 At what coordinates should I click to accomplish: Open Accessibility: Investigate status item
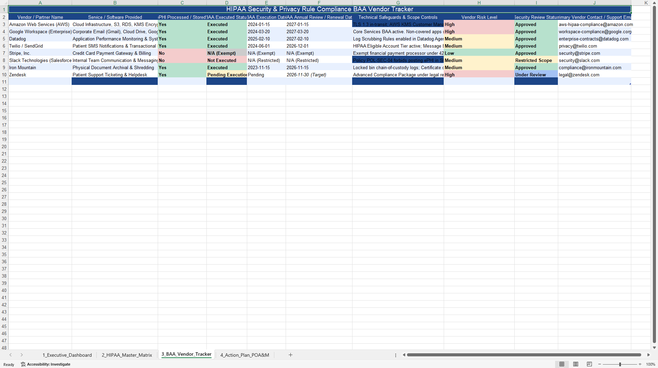pyautogui.click(x=46, y=364)
